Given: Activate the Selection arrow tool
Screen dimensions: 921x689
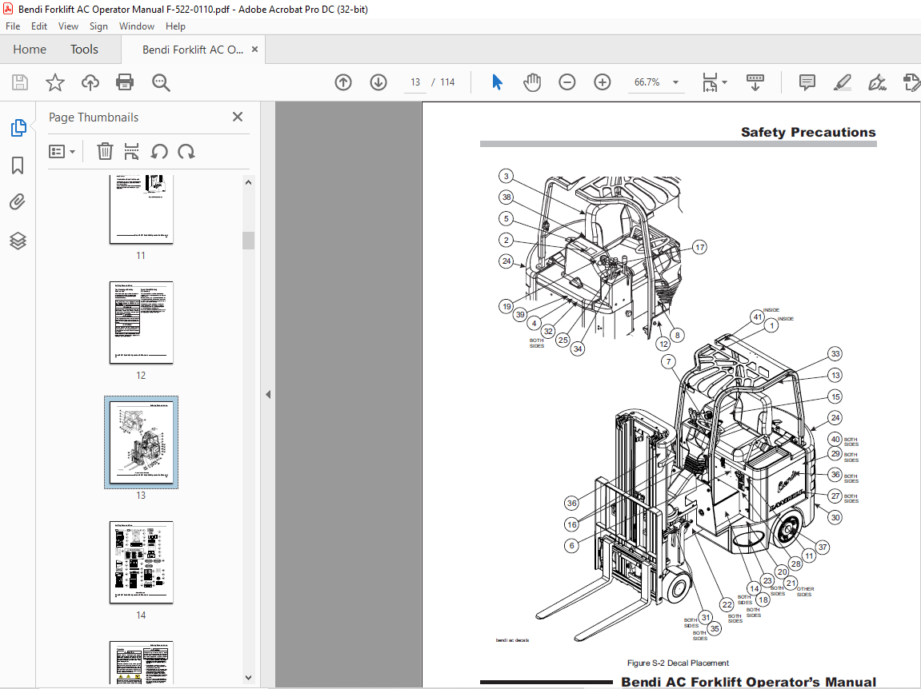Looking at the screenshot, I should (x=497, y=82).
